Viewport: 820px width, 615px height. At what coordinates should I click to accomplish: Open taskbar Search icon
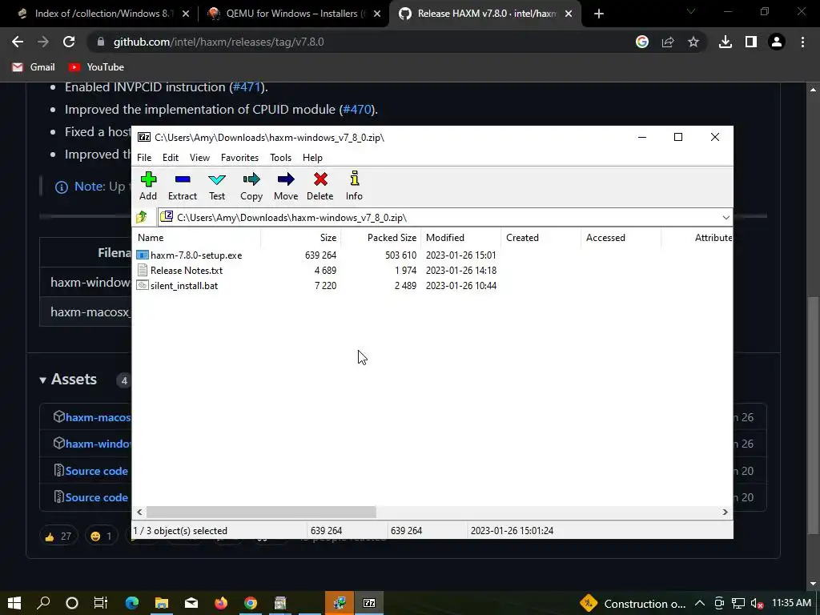click(x=43, y=603)
